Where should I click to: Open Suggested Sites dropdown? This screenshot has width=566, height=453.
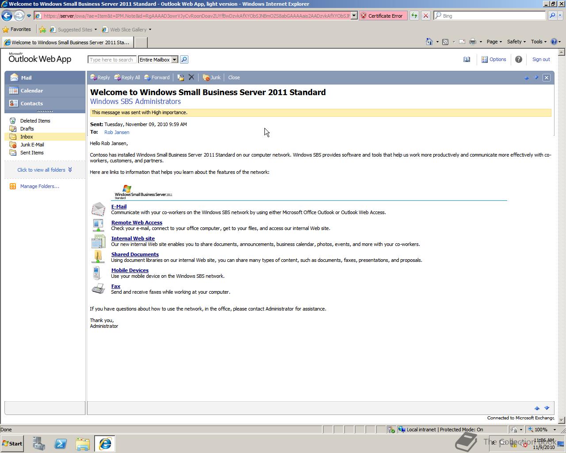[73, 30]
